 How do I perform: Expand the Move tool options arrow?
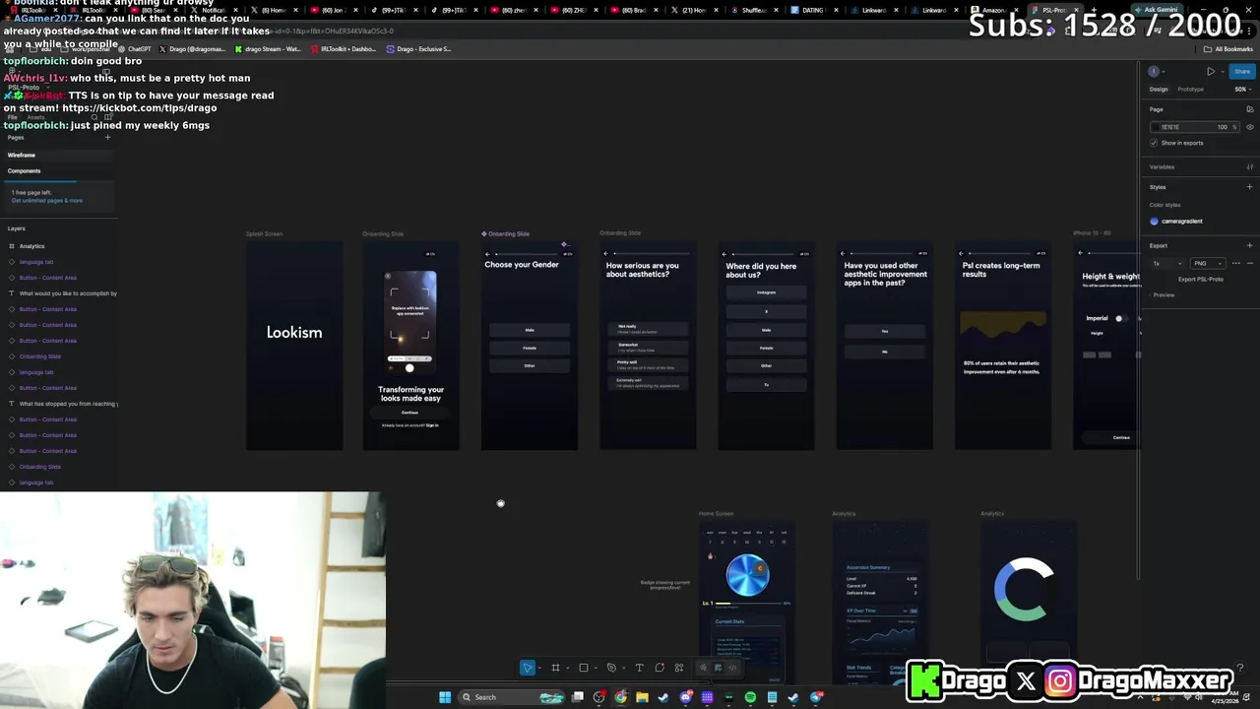point(539,669)
